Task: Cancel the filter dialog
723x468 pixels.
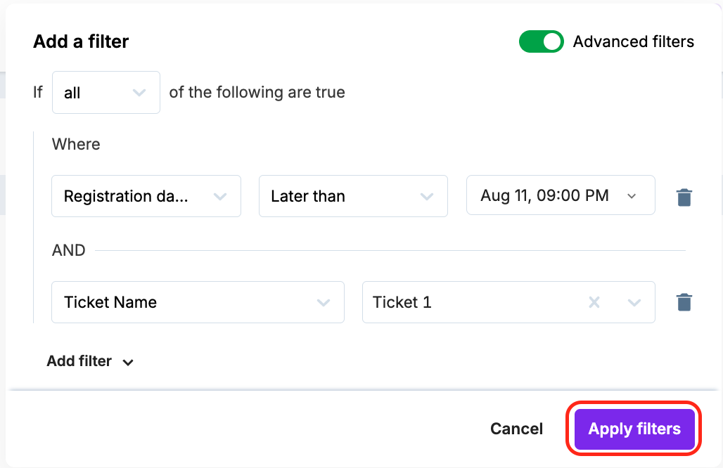Action: point(516,429)
